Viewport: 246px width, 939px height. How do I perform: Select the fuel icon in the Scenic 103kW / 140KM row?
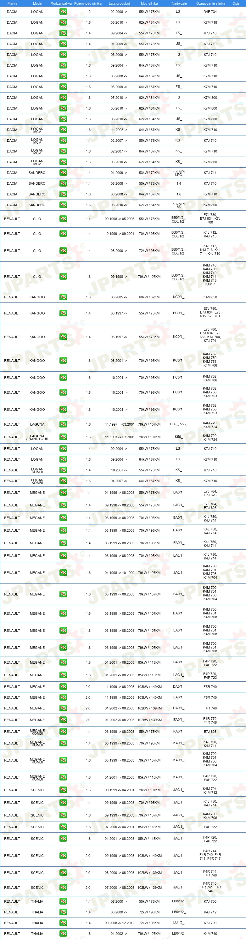click(x=63, y=856)
